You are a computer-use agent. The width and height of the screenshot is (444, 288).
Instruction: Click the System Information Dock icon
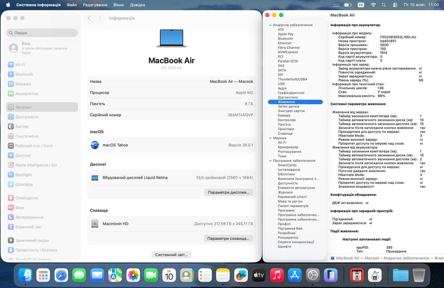[x=375, y=275]
